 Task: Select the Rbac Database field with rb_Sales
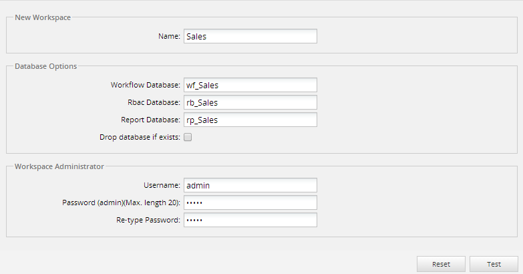[250, 102]
